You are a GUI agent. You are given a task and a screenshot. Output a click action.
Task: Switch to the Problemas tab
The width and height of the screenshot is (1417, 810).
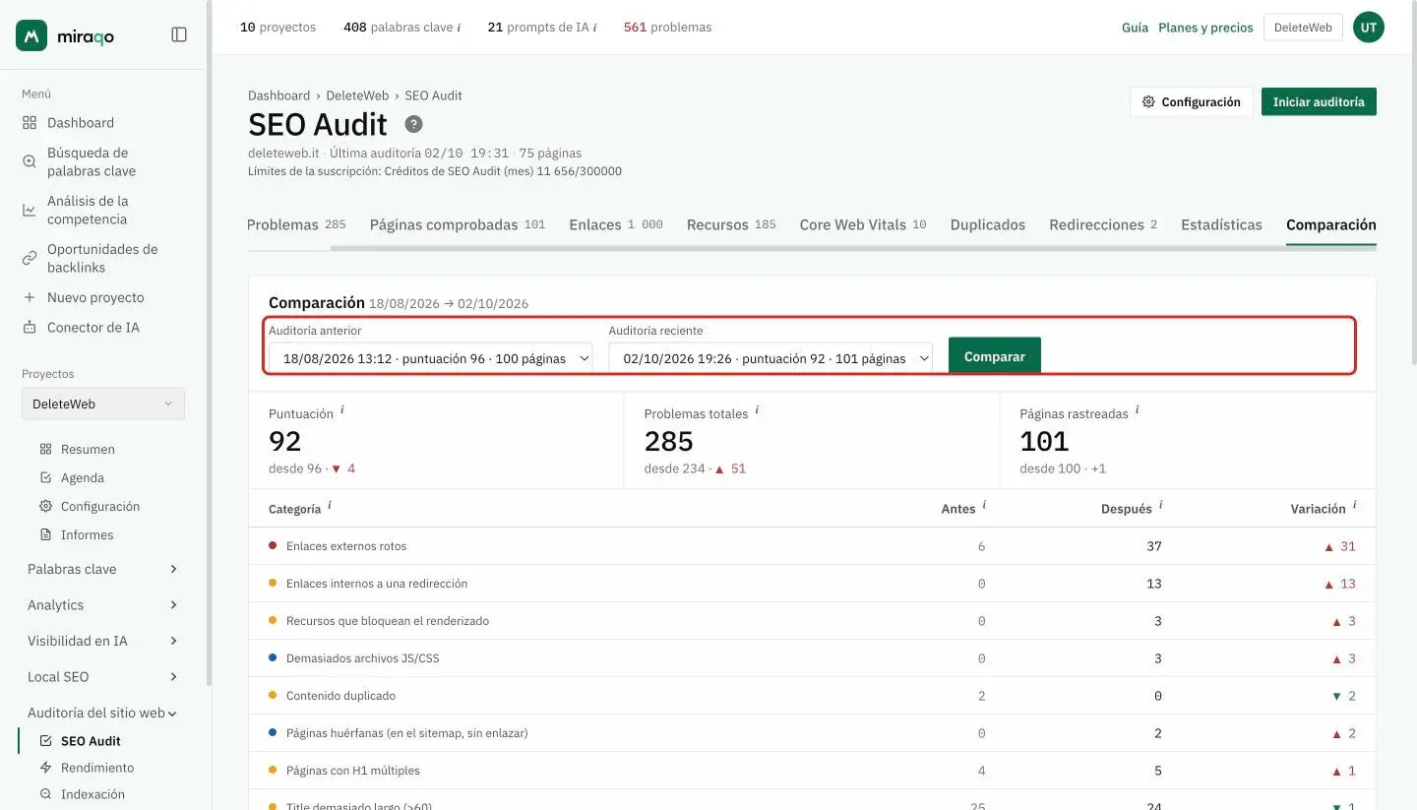tap(296, 224)
